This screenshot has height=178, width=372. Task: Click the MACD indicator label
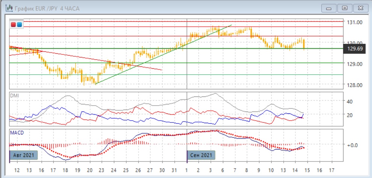(17, 133)
